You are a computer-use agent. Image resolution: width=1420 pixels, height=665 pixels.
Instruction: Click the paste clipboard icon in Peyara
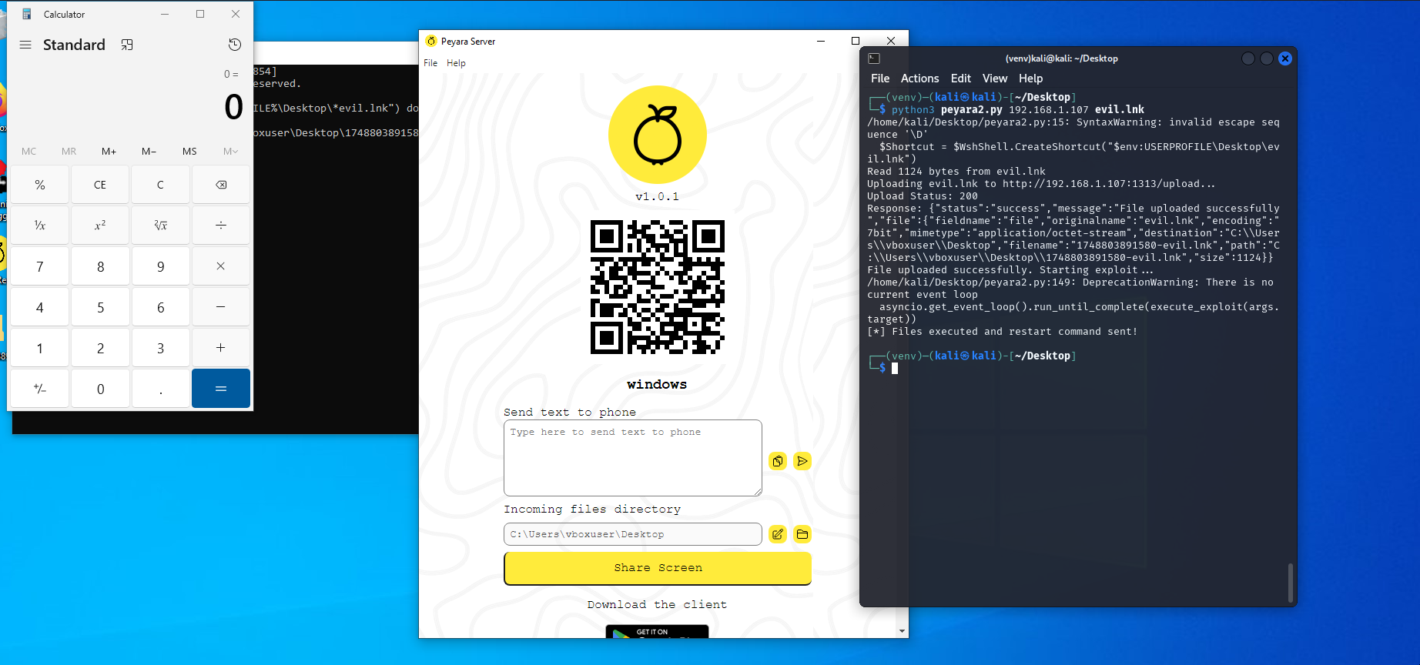pos(778,461)
